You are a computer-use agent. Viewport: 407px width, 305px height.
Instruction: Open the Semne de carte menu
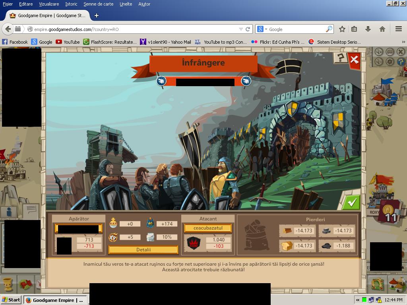(99, 4)
